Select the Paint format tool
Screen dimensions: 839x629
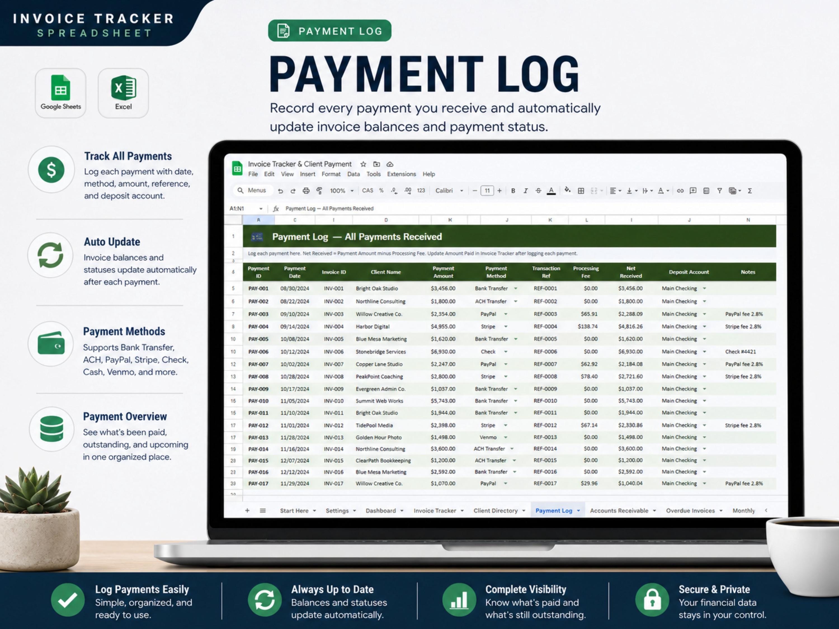[x=319, y=191]
